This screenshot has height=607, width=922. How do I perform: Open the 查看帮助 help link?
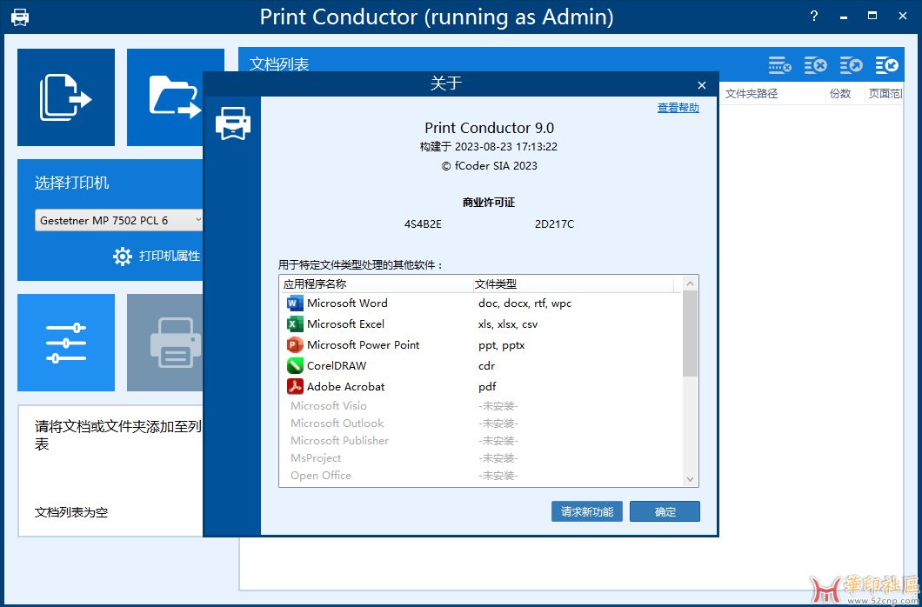[x=678, y=108]
